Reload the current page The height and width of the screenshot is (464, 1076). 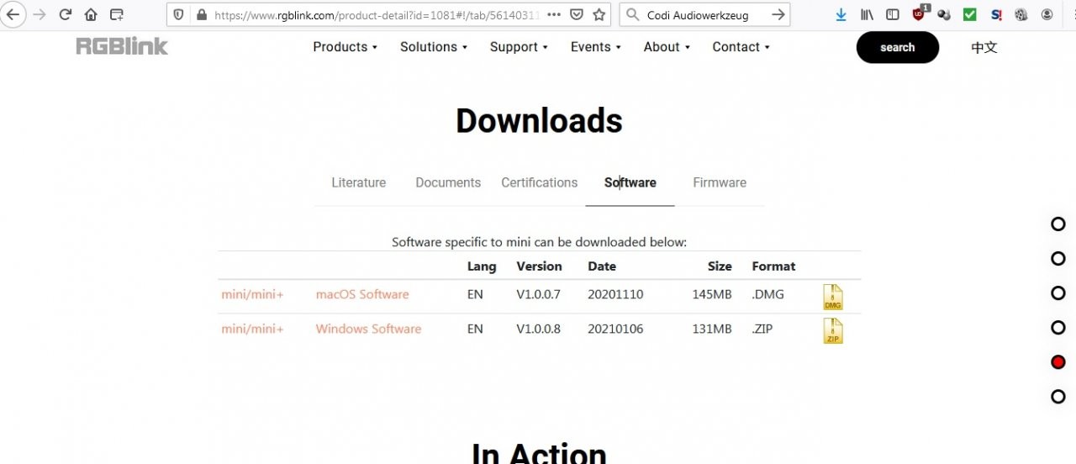(65, 14)
